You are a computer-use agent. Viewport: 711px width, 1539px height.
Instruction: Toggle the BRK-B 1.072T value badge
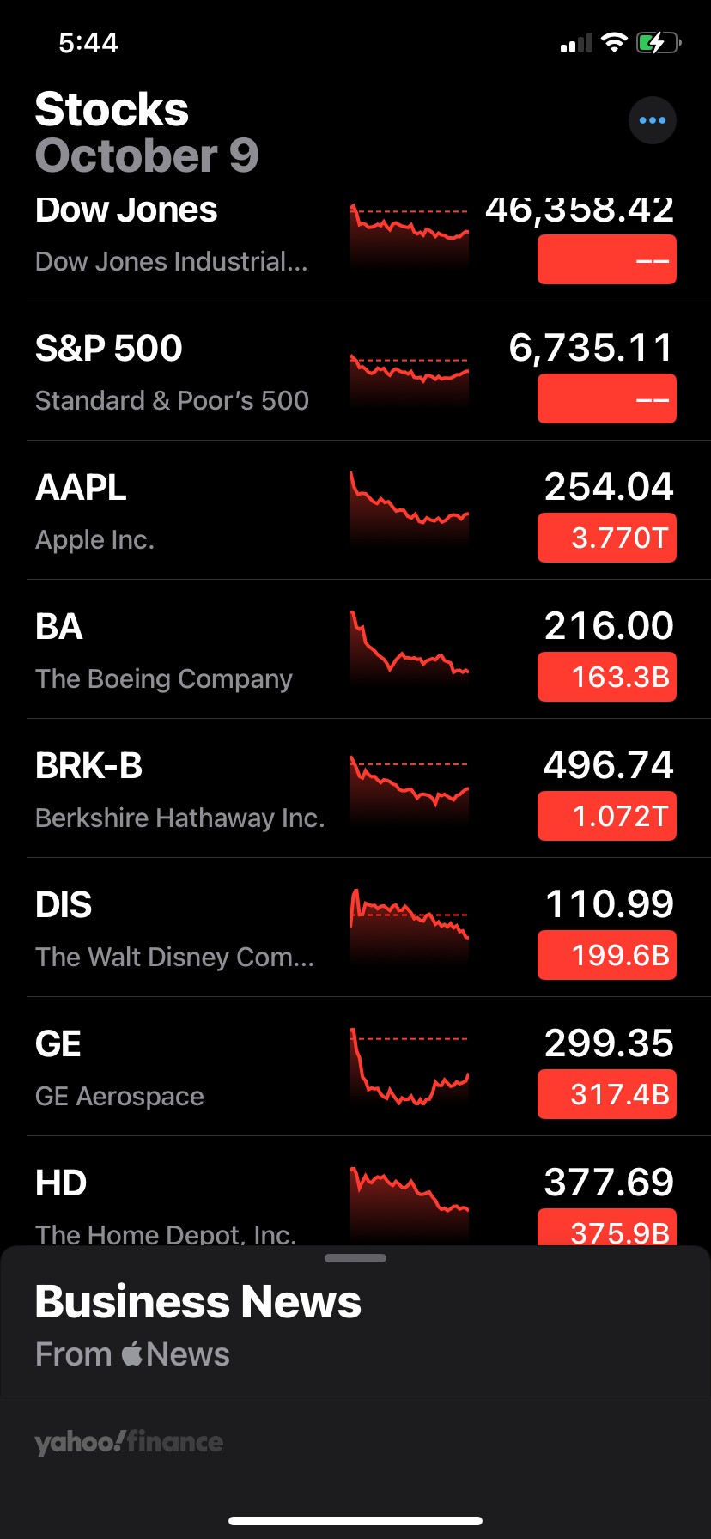point(606,816)
